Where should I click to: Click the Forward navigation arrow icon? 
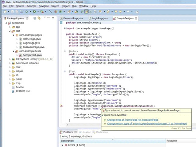pyautogui.click(x=128, y=12)
